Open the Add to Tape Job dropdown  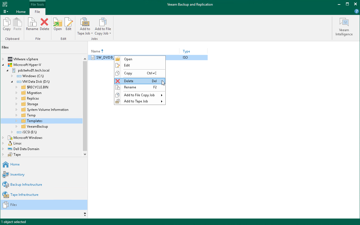tap(85, 26)
